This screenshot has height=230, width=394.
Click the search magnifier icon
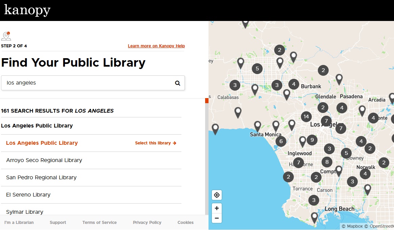pos(177,83)
